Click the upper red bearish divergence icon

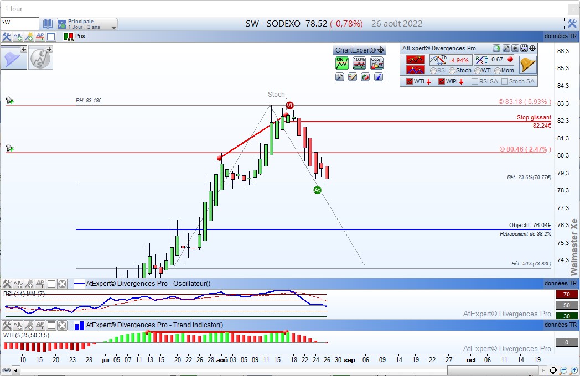416,60
